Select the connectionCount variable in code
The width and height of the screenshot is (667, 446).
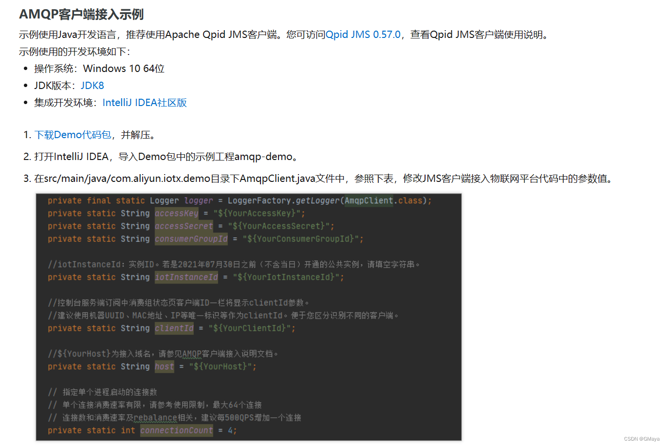(x=176, y=430)
